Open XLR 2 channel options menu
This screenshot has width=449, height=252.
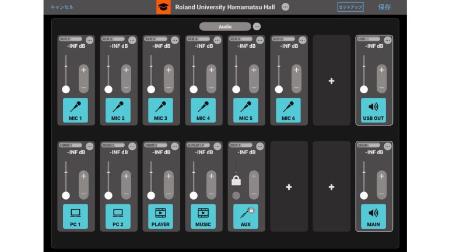(x=132, y=40)
